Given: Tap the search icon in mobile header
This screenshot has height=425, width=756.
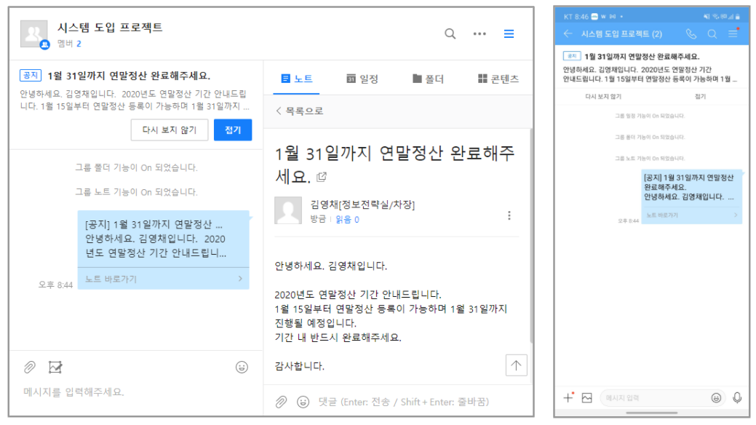Looking at the screenshot, I should pyautogui.click(x=712, y=33).
